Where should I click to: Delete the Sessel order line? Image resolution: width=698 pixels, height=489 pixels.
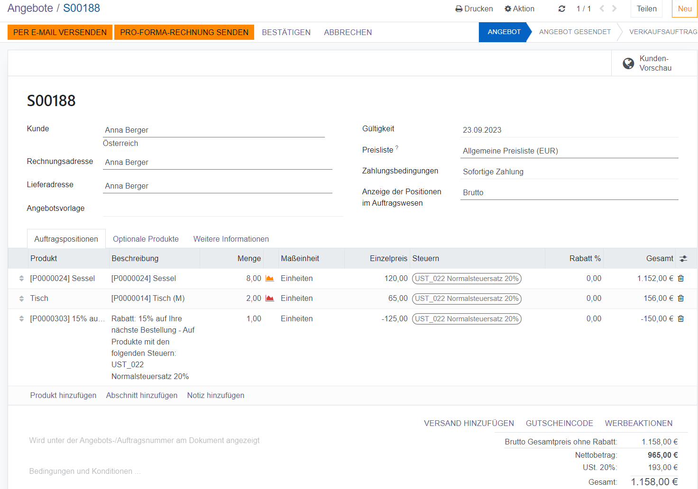click(681, 279)
